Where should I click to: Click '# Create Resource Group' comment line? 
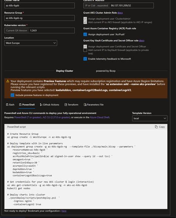[23, 134]
